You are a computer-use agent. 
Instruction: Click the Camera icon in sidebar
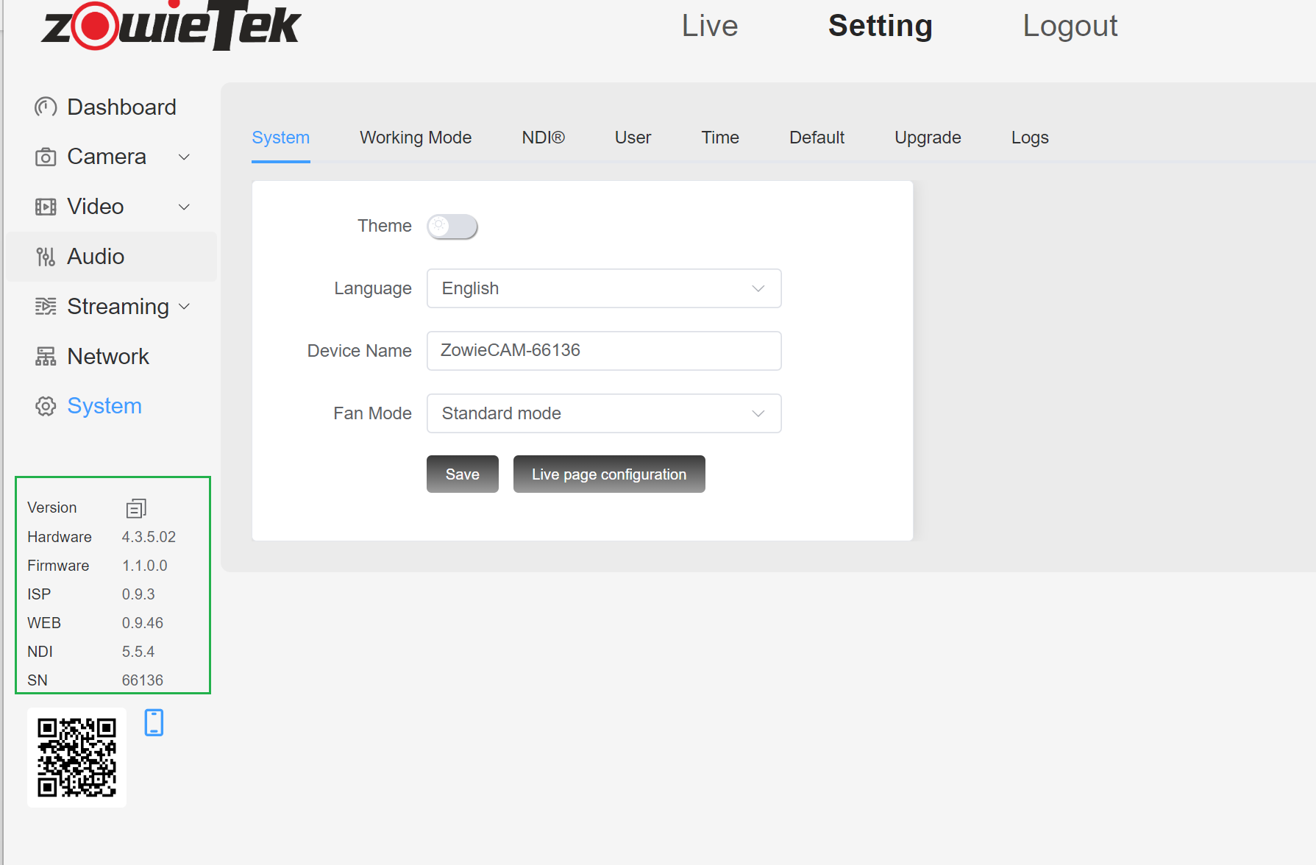46,157
